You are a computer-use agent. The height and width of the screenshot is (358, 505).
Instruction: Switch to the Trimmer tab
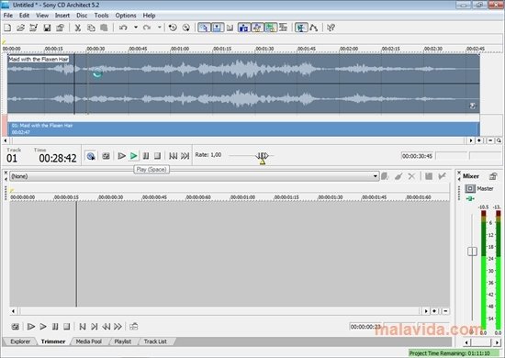click(53, 341)
